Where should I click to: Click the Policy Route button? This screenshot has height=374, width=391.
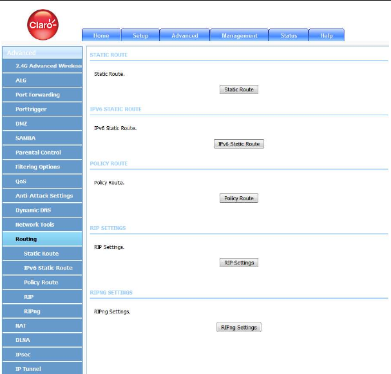point(239,198)
